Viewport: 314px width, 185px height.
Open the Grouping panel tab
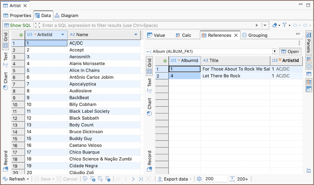pos(255,35)
